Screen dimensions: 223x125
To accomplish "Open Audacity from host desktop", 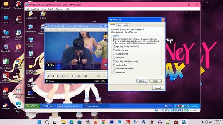I will pos(6,106).
